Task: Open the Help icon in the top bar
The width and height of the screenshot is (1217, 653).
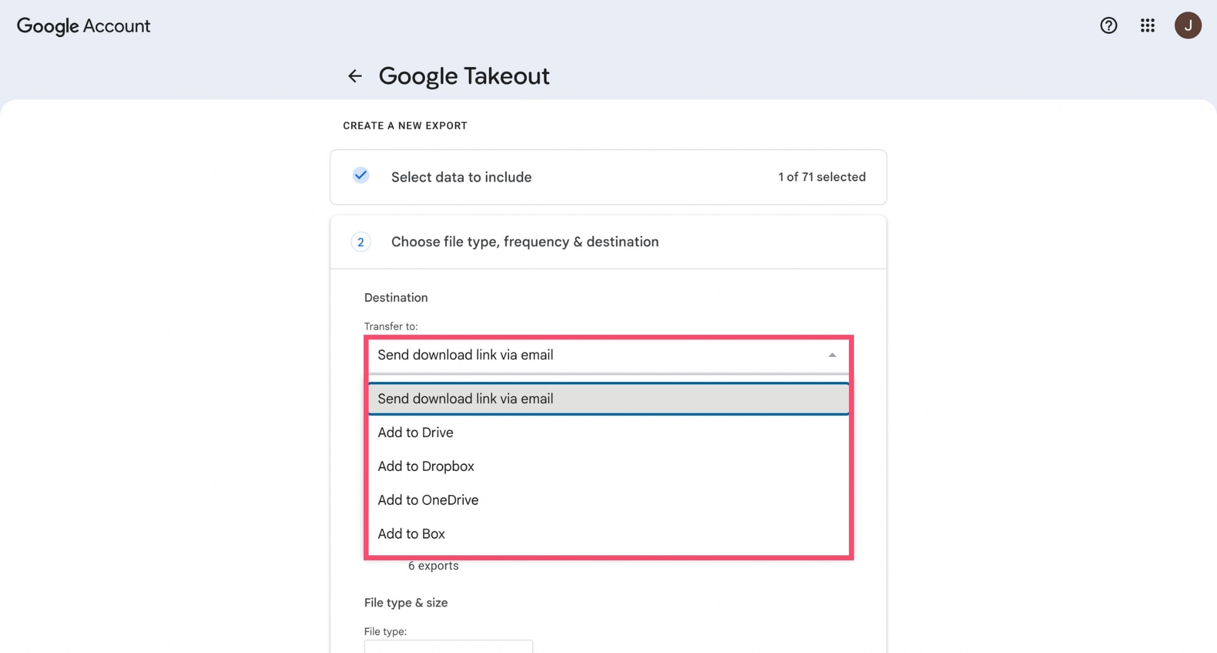Action: (1109, 26)
